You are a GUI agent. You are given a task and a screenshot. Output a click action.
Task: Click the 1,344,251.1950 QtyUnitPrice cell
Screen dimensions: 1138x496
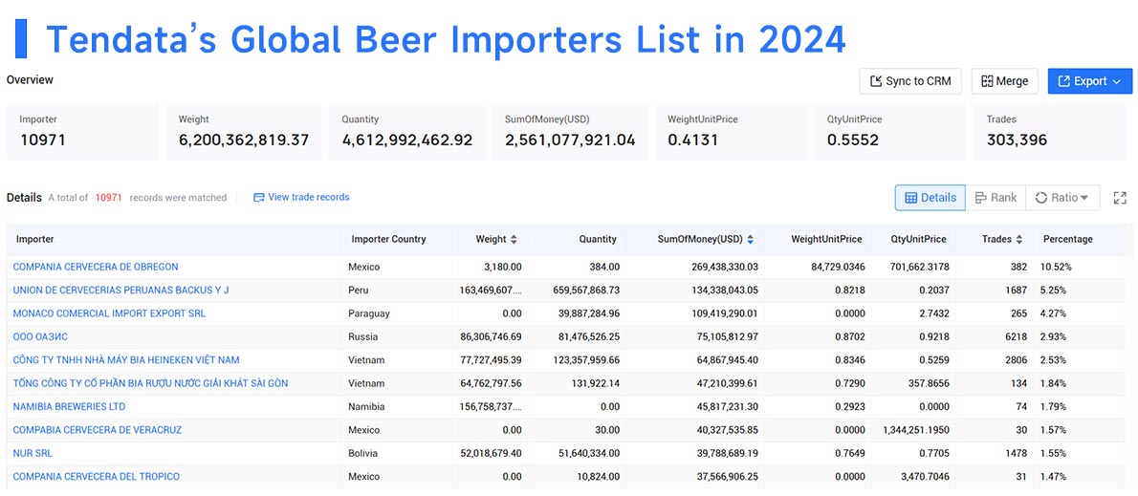click(914, 429)
